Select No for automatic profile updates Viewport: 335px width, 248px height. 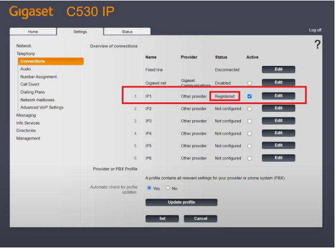pyautogui.click(x=168, y=188)
